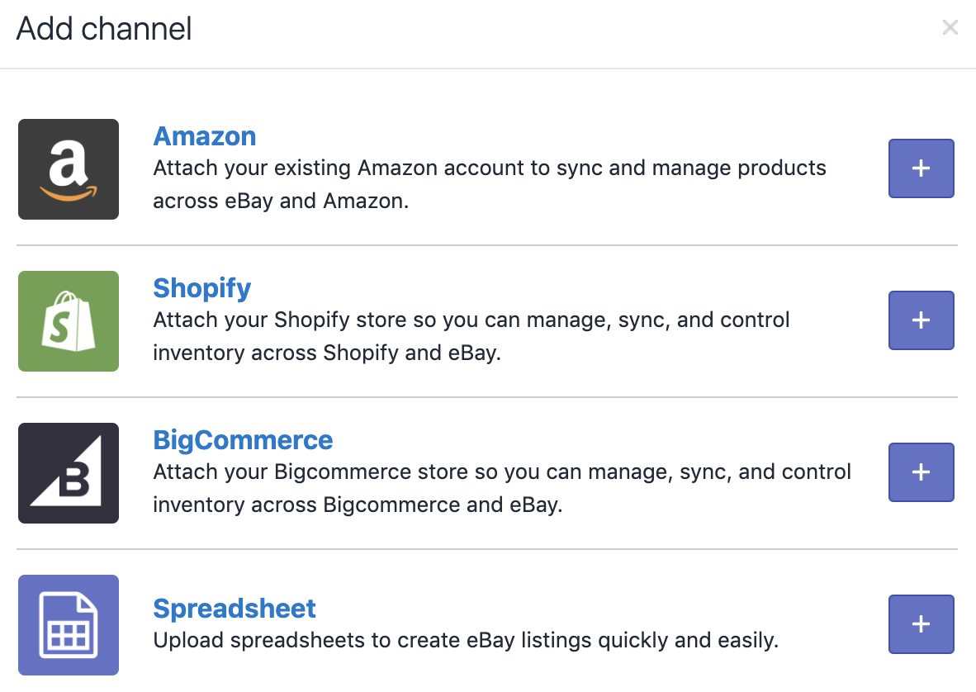Click the Spreadsheet grid icon
Image resolution: width=976 pixels, height=692 pixels.
click(69, 625)
